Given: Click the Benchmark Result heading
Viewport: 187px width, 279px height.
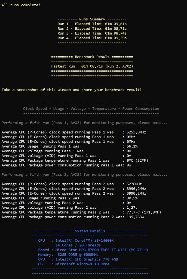Looking at the screenshot, I should point(92,57).
